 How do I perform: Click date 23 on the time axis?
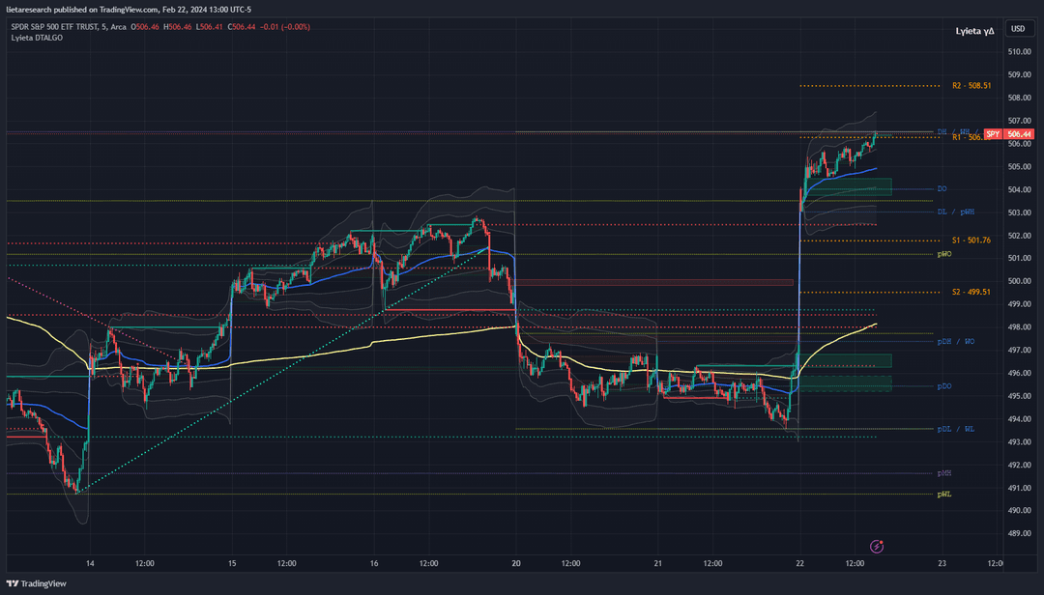(942, 564)
